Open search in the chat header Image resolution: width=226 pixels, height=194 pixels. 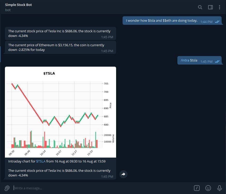[200, 7]
